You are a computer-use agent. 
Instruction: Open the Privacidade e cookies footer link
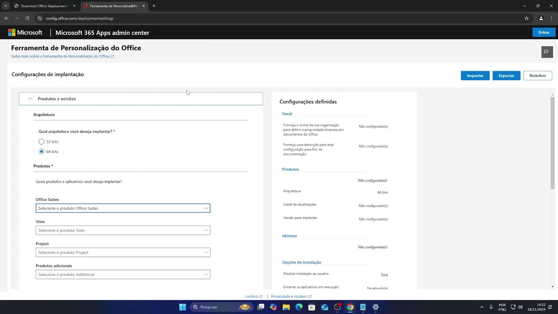(291, 297)
